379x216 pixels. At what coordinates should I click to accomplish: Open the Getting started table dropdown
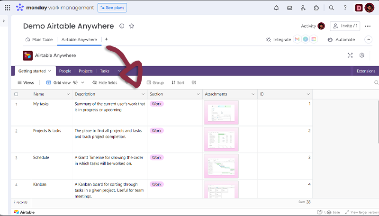(35, 71)
